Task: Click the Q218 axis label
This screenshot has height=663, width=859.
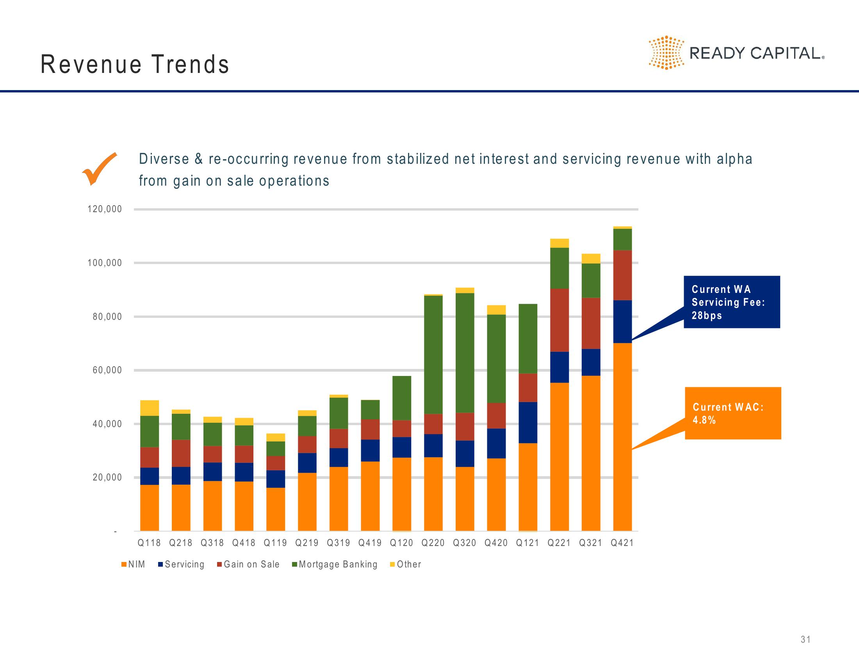Action: coord(181,543)
